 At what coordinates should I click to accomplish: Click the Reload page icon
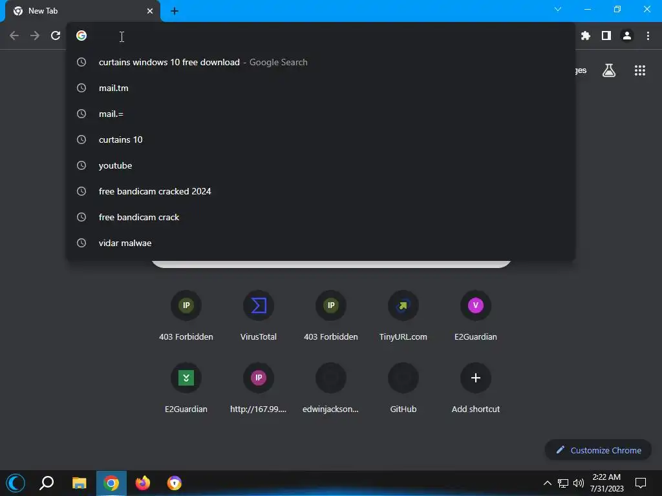point(56,36)
